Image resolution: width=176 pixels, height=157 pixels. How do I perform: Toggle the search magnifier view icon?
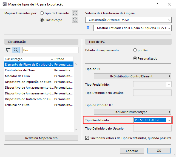[16, 50]
